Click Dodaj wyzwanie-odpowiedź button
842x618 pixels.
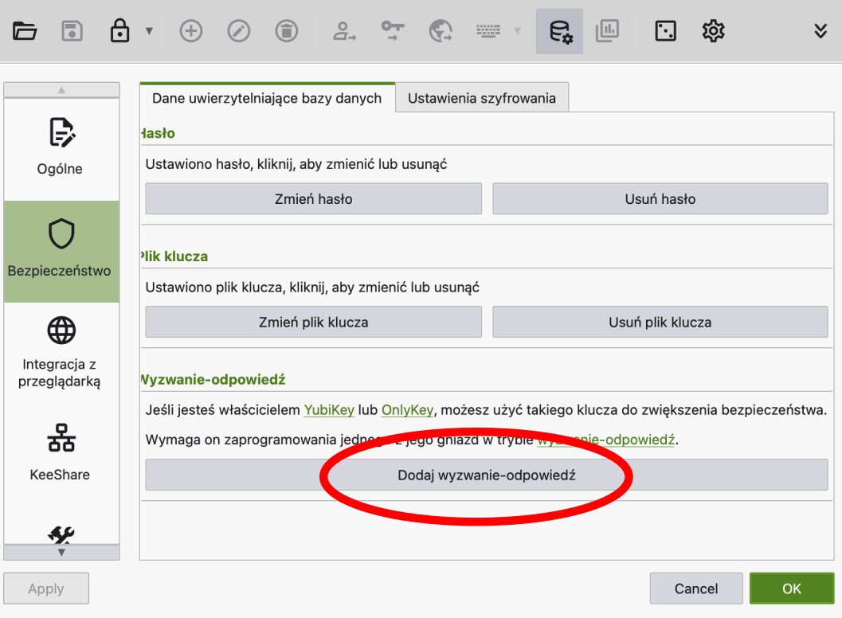coord(486,475)
